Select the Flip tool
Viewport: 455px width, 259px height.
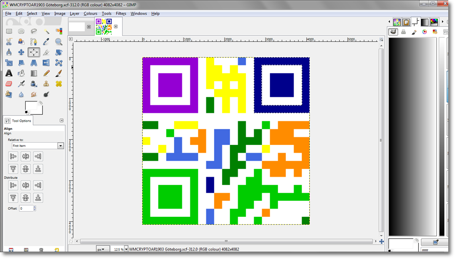[x=46, y=63]
